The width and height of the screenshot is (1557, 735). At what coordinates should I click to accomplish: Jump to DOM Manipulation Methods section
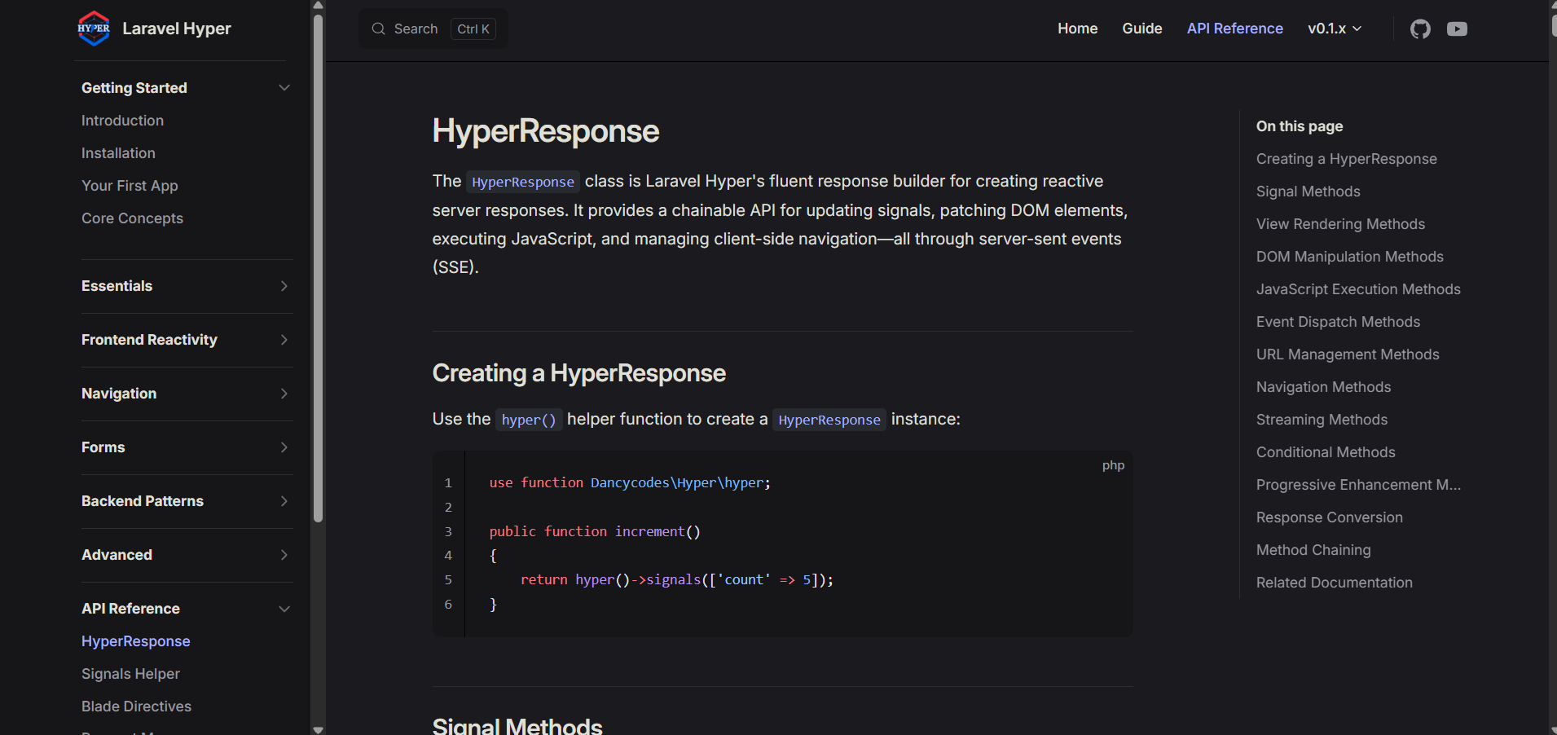pos(1349,257)
